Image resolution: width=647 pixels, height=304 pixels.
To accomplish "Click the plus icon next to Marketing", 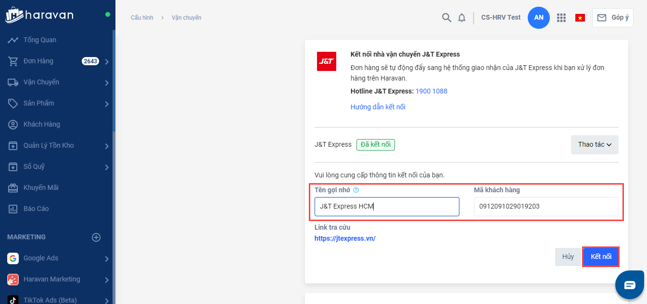I will pyautogui.click(x=96, y=237).
